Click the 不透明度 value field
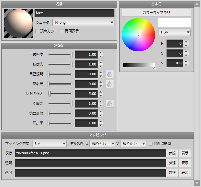201x187 pixels. (x=86, y=55)
